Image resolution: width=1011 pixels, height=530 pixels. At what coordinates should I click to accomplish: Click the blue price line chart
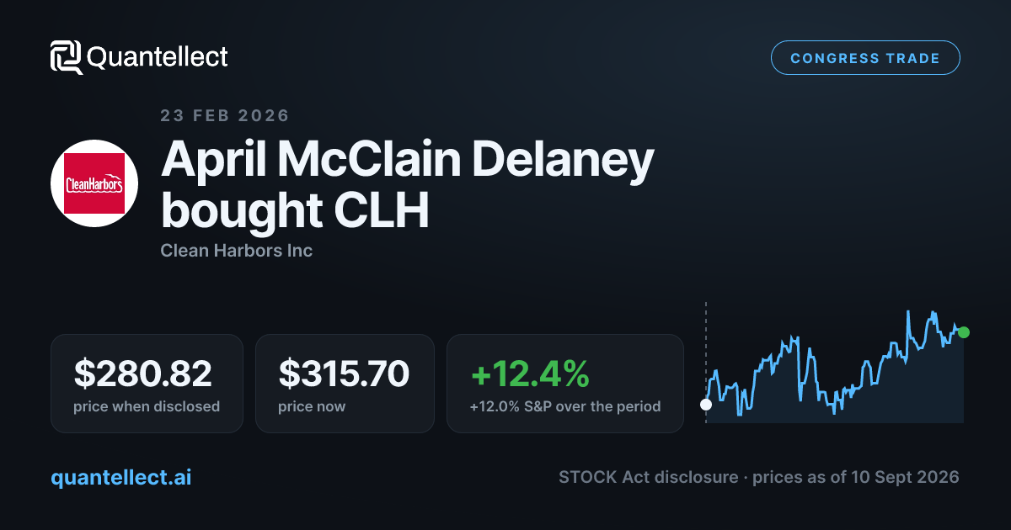835,363
